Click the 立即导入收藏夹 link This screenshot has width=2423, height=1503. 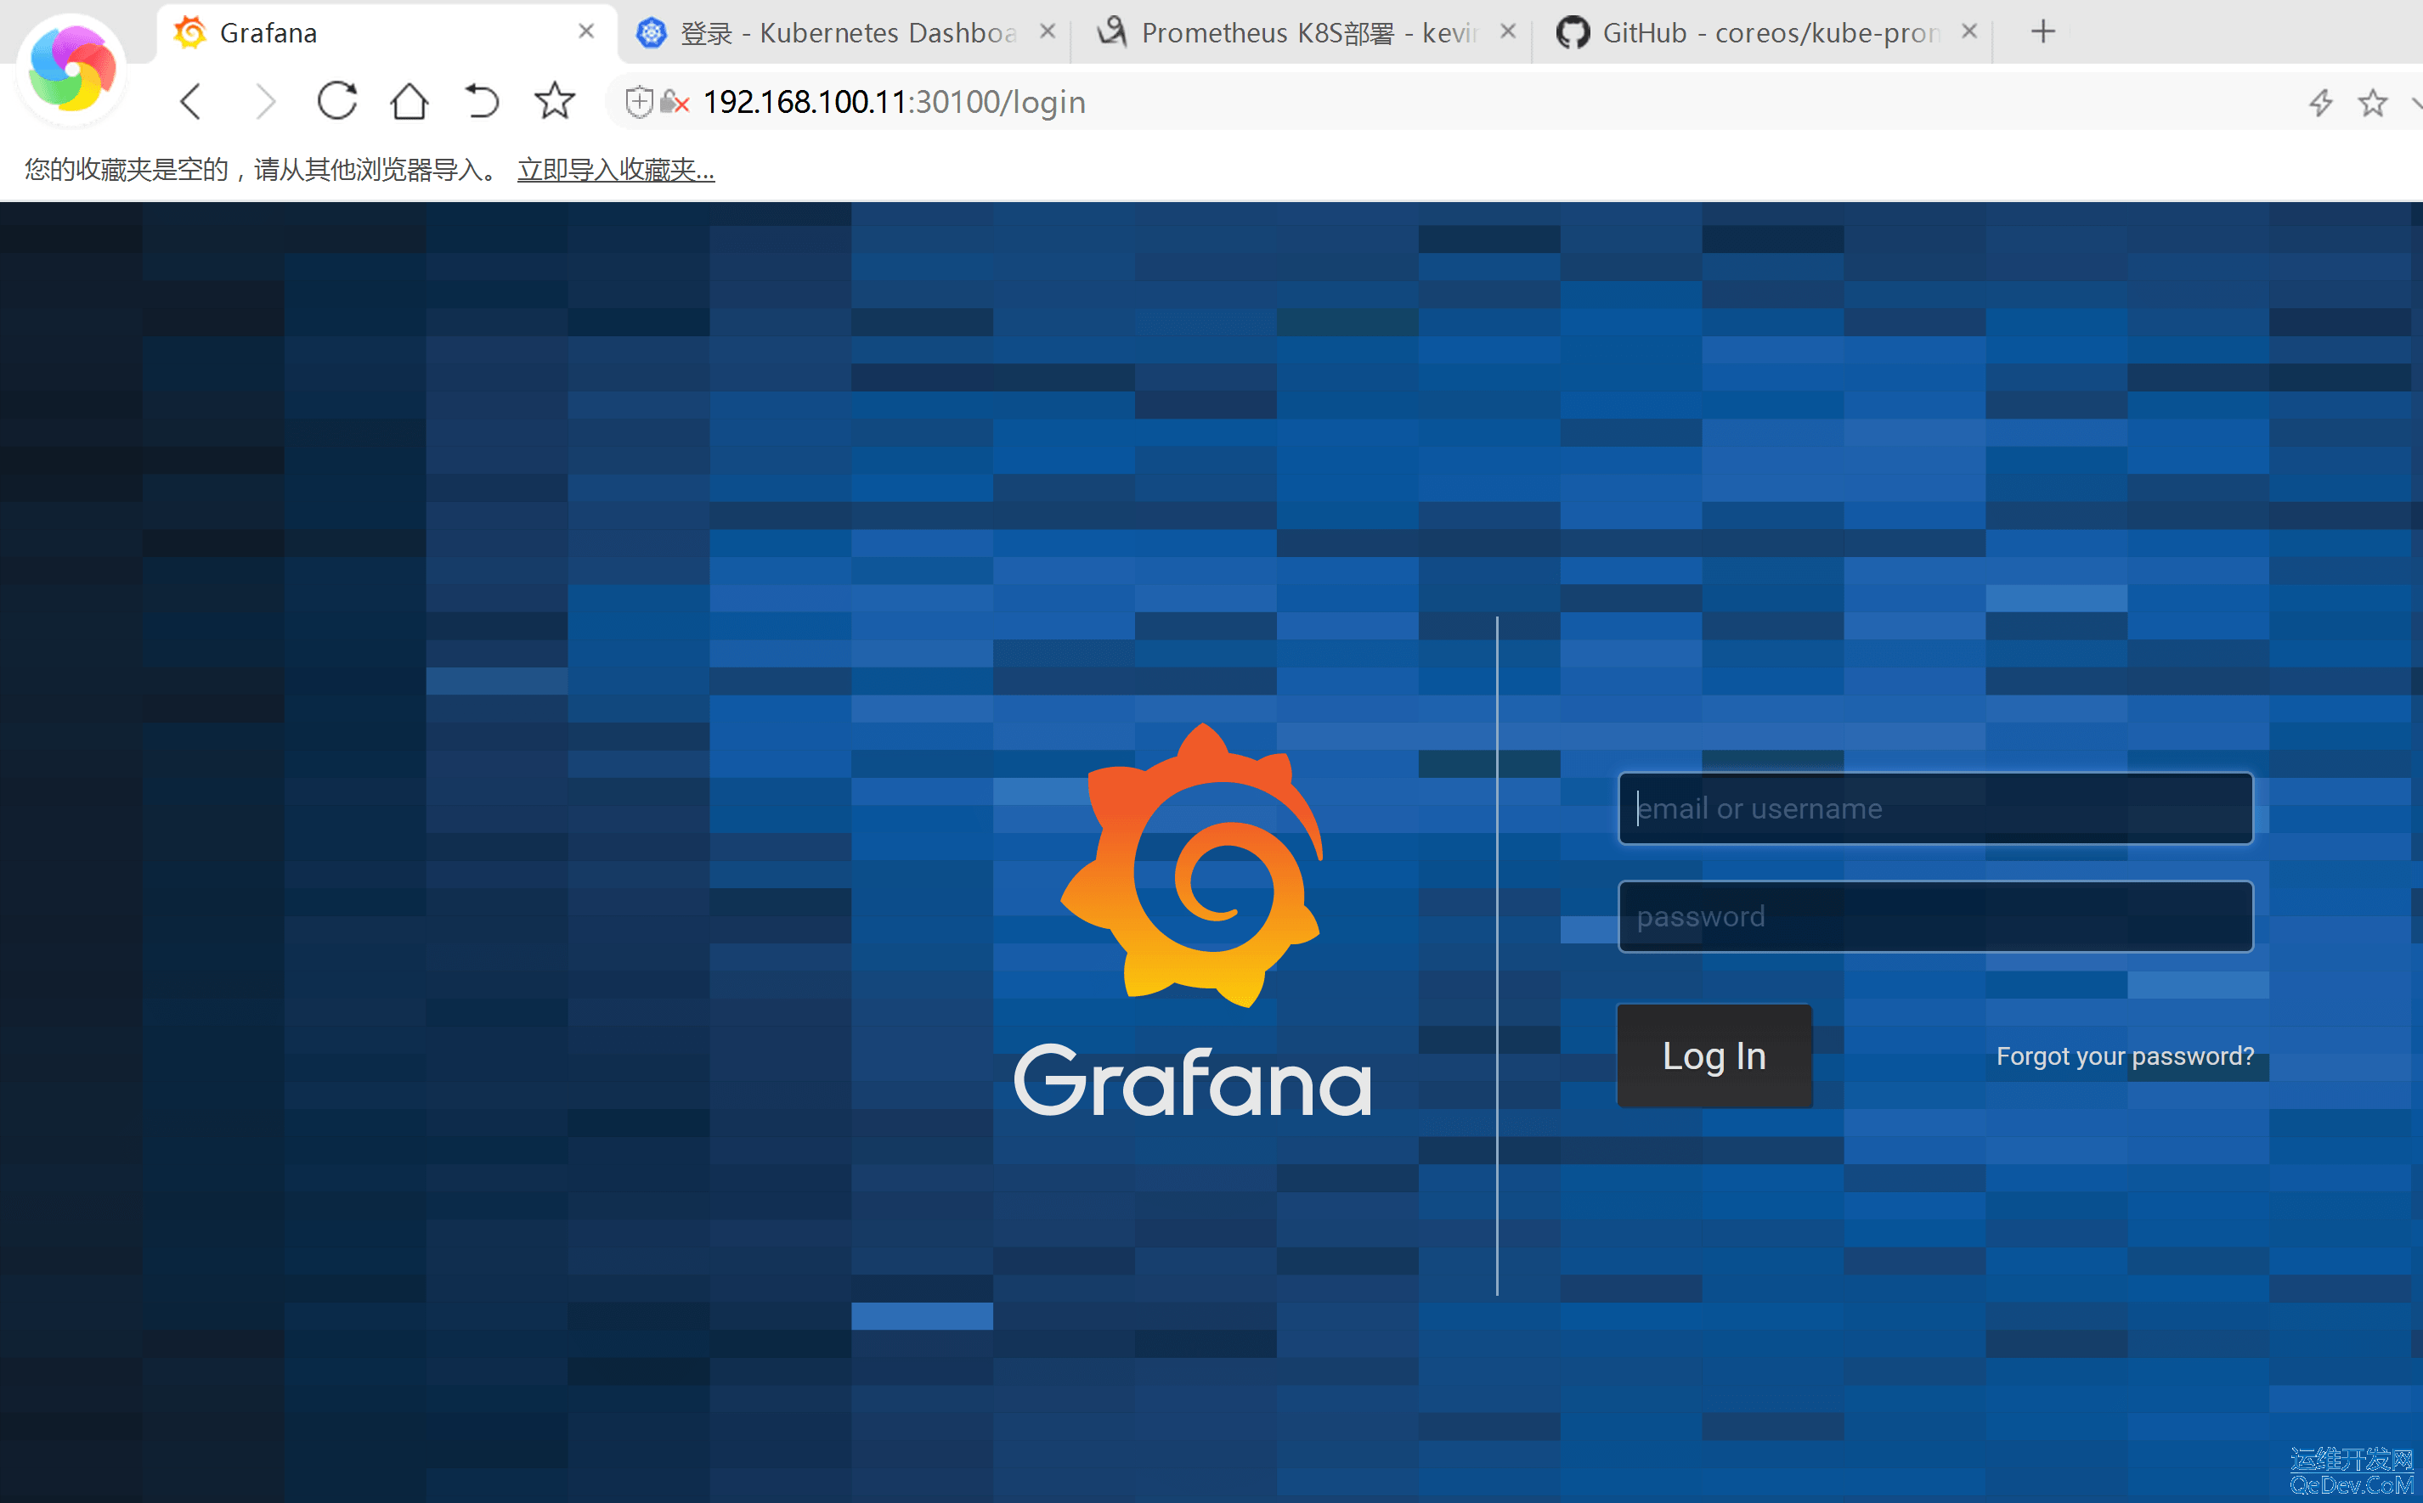tap(615, 170)
